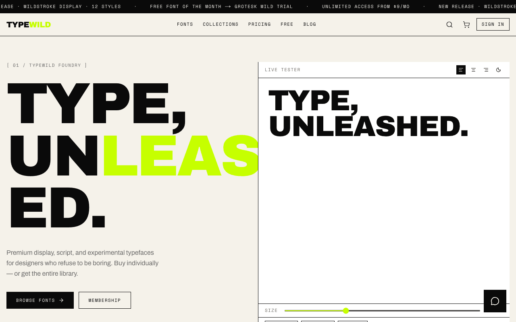Open the Pricing page
Screen dimensions: 516x322
[x=260, y=25]
